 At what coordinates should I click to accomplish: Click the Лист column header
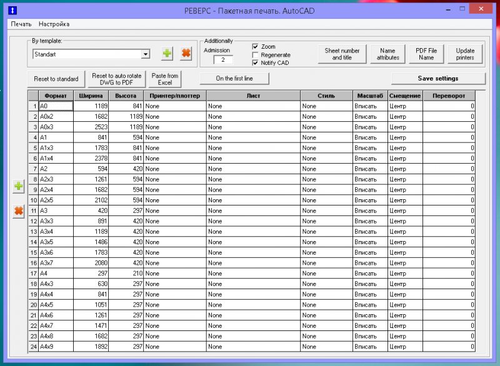click(x=253, y=96)
